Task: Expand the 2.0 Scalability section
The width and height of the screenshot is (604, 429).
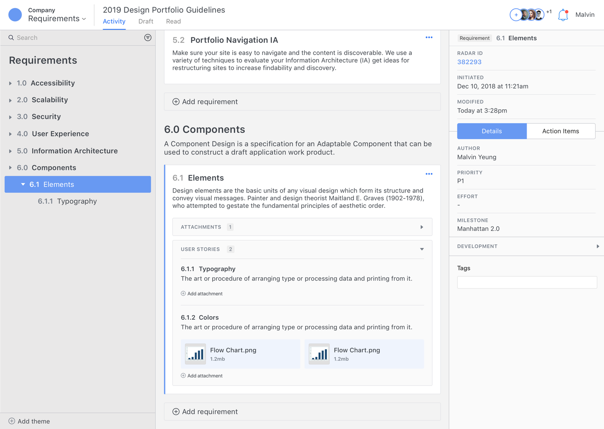Action: tap(10, 100)
